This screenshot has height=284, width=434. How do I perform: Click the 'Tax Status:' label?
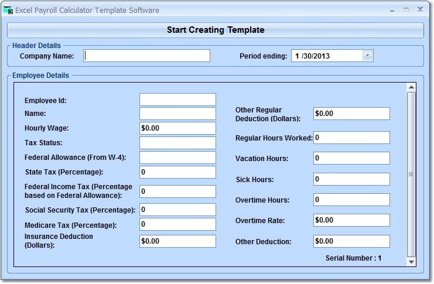[x=43, y=143]
